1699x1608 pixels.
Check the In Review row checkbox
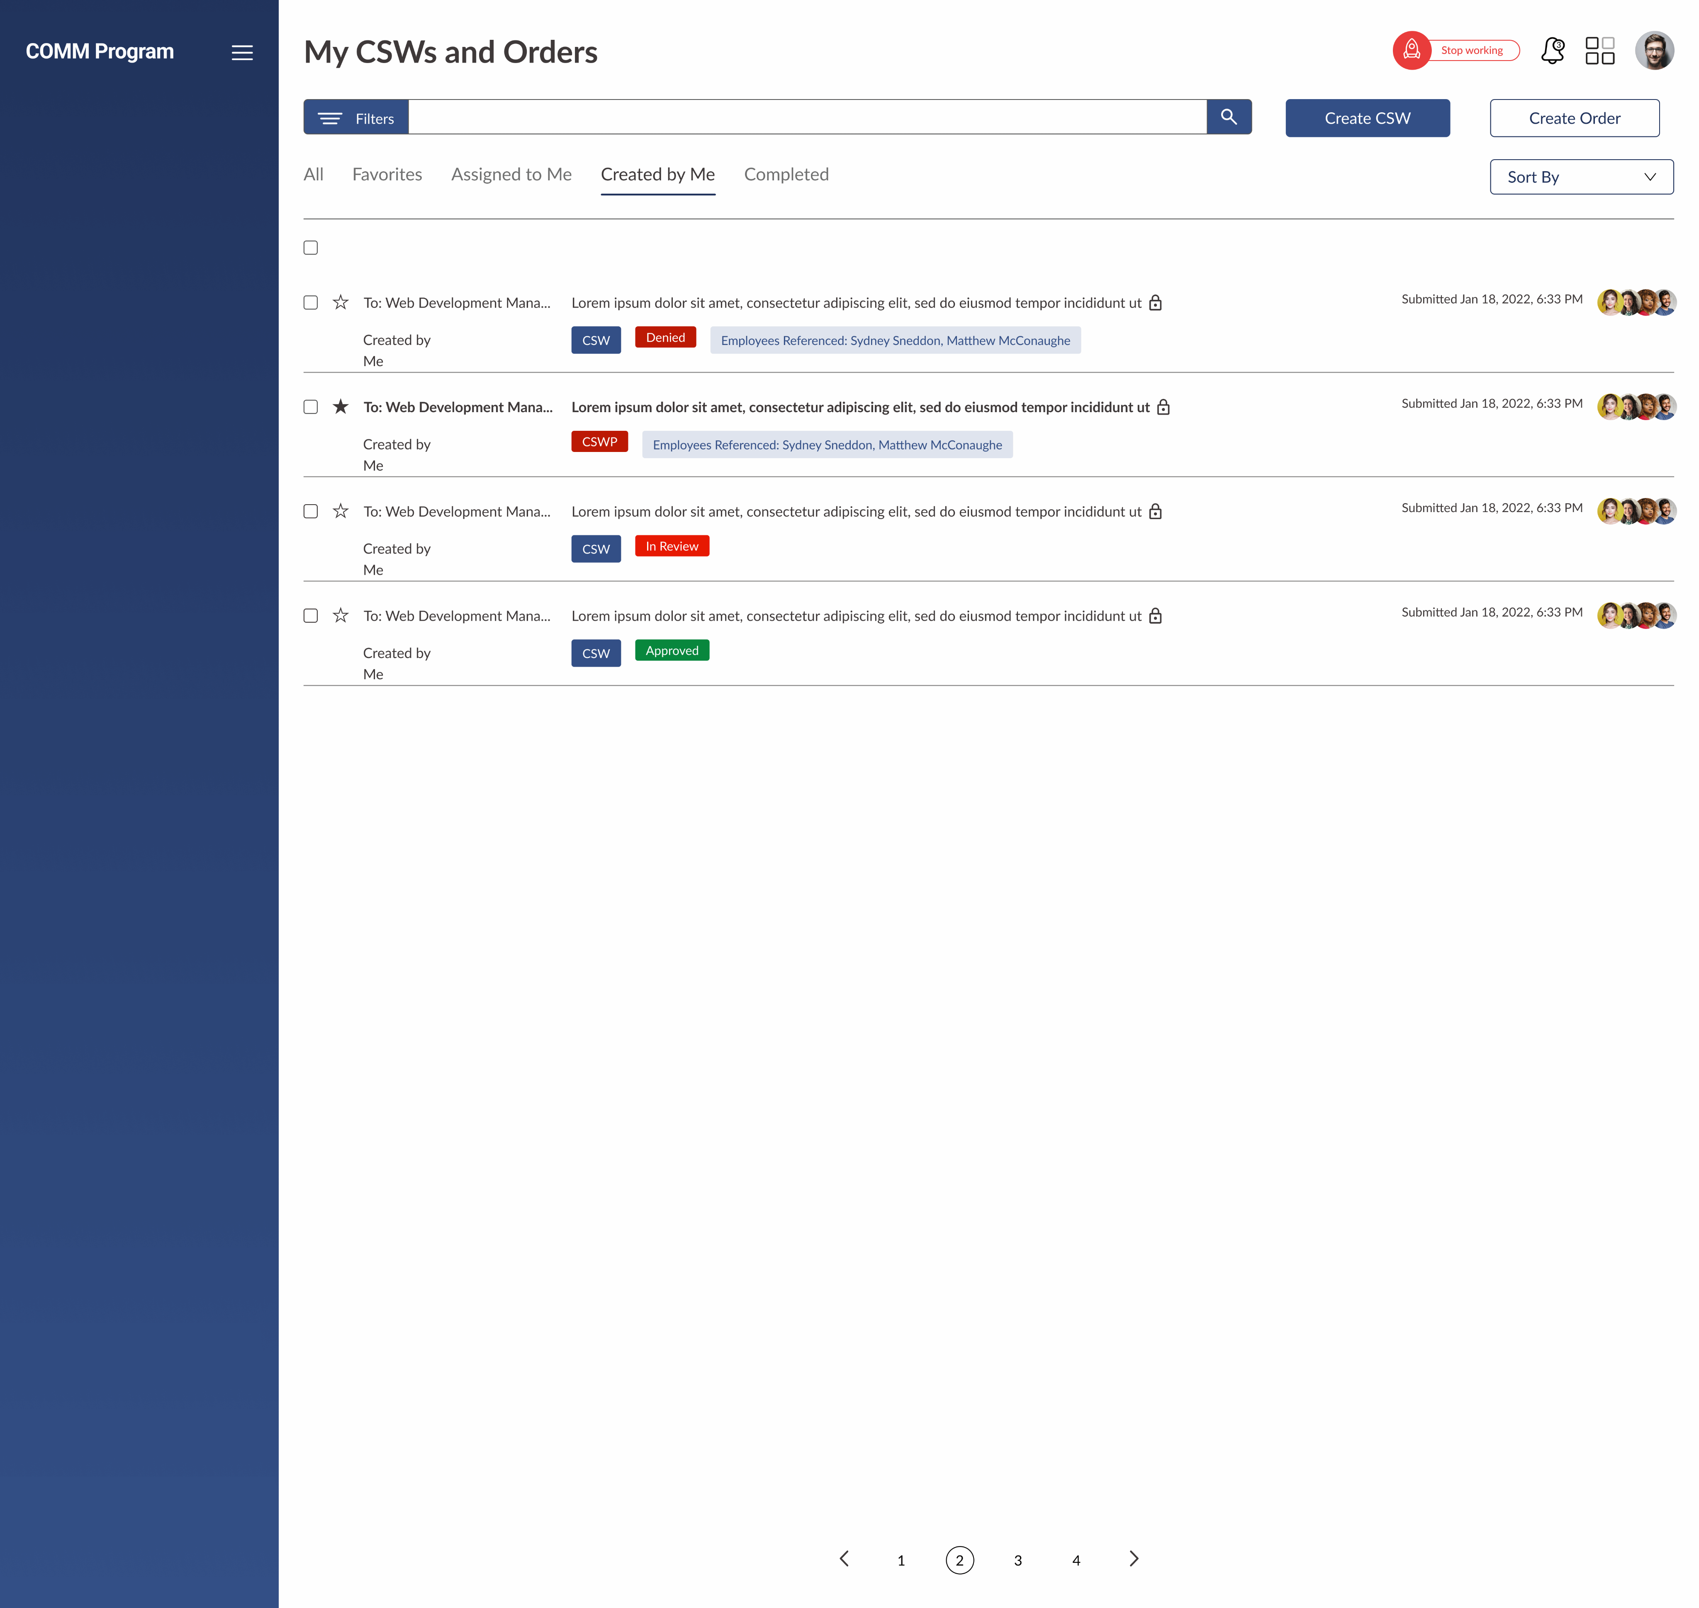pyautogui.click(x=310, y=512)
